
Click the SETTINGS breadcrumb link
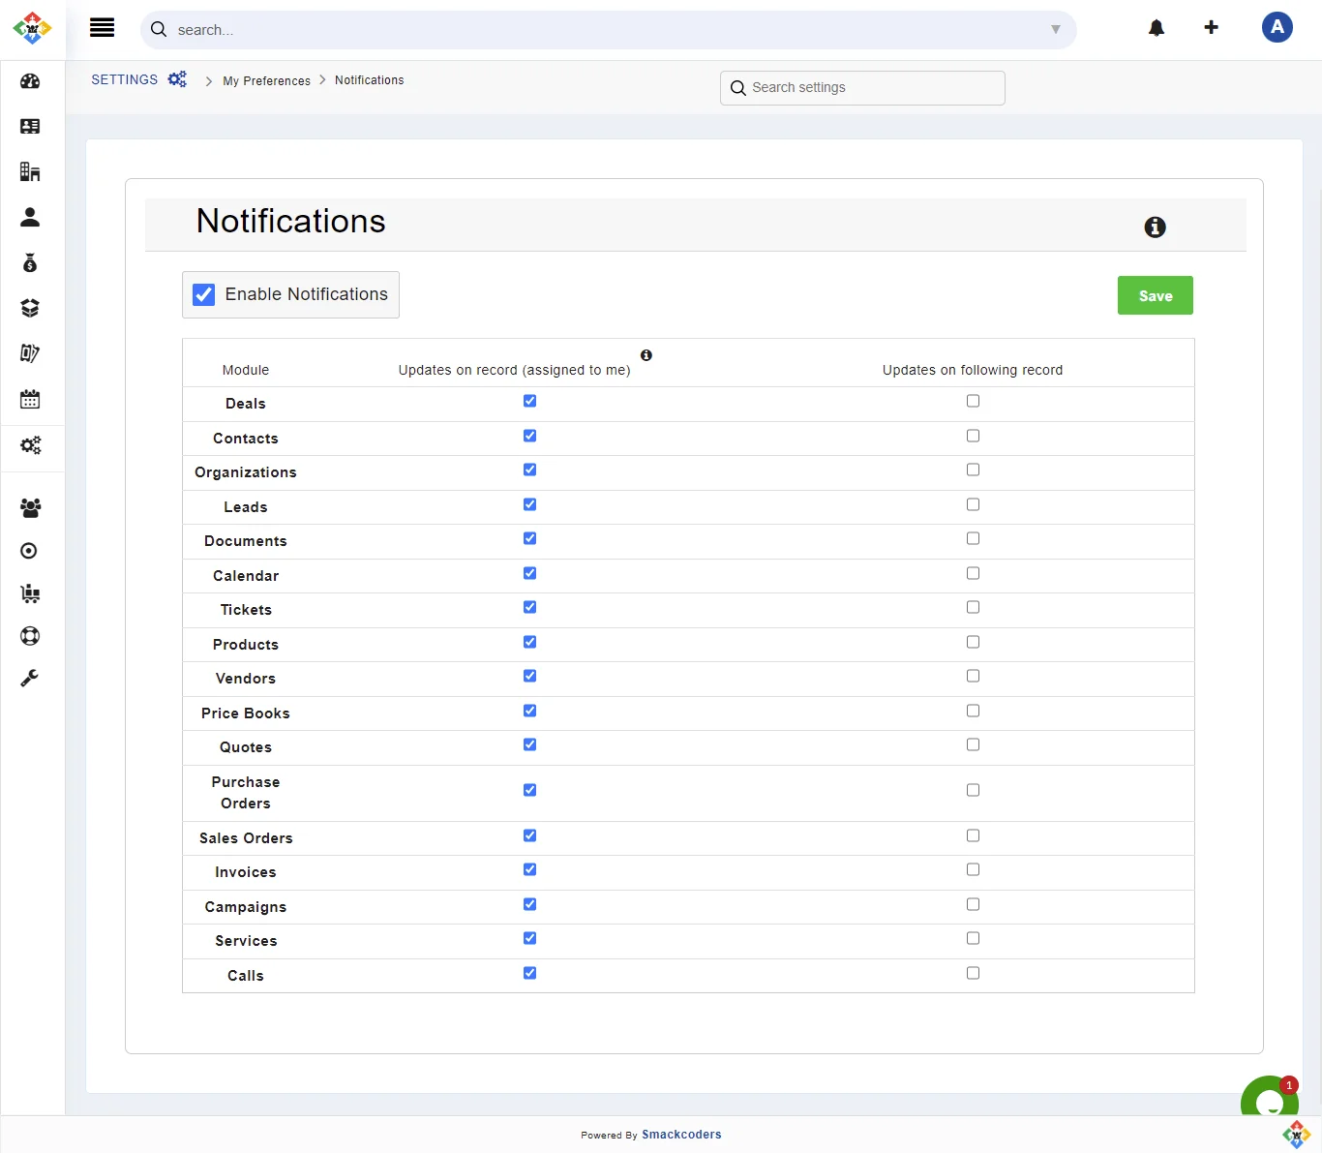(124, 79)
